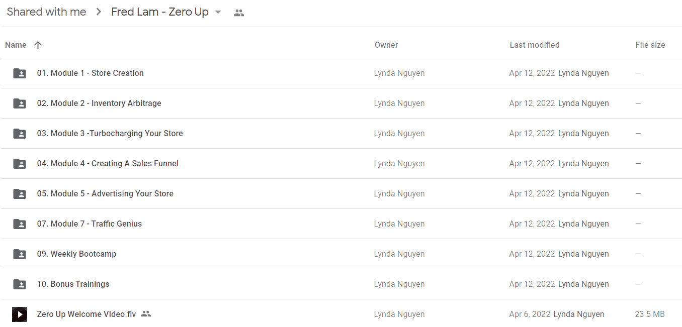Viewport: 682px width, 327px height.
Task: Sort files by Last modified column
Action: tap(535, 45)
